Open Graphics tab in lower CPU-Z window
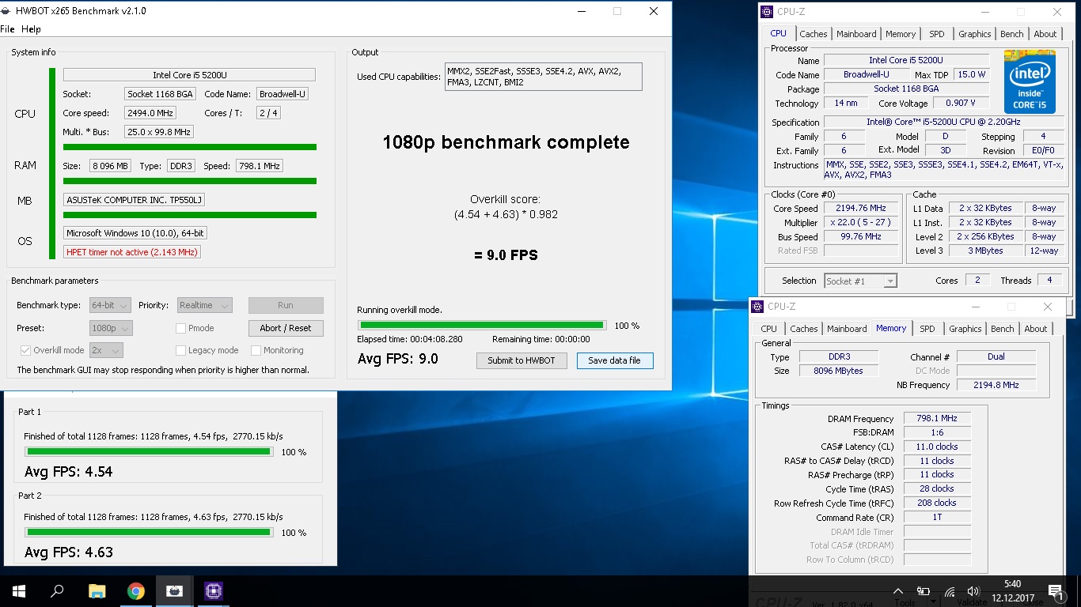This screenshot has height=607, width=1081. 965,329
